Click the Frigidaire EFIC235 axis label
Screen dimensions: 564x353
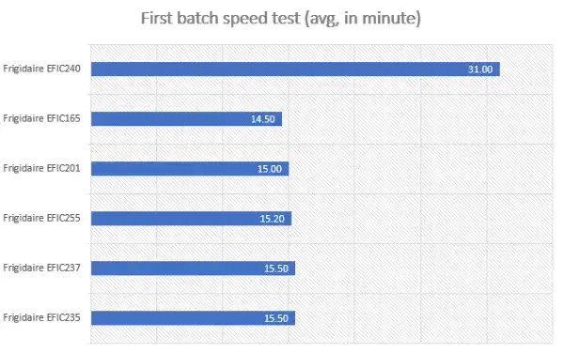point(41,317)
